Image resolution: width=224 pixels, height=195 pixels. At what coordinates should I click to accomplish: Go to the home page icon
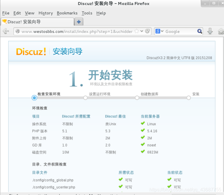click(x=221, y=31)
